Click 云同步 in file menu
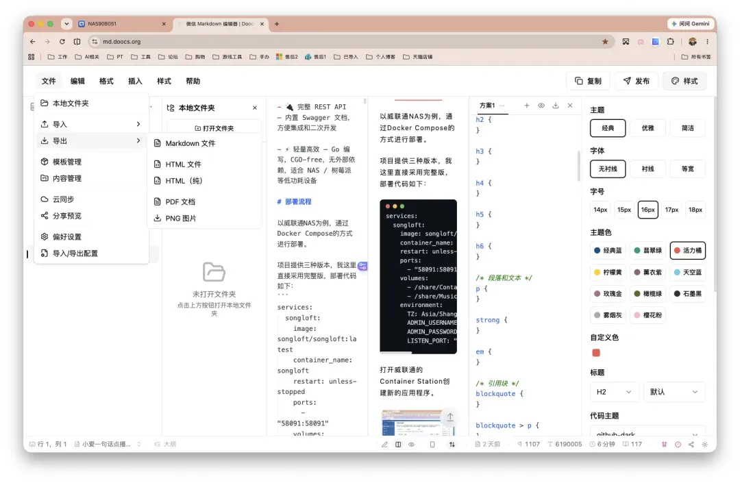The width and height of the screenshot is (740, 483). point(91,199)
